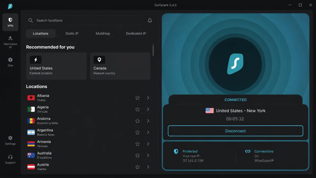Select Austria Vienna location row
Image resolution: width=316 pixels, height=178 pixels.
click(89, 167)
